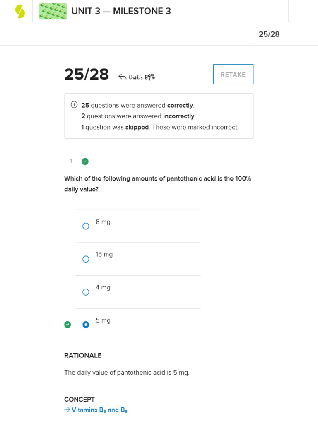The image size is (318, 424).
Task: Click the Sophia logo icon
Action: 20,11
